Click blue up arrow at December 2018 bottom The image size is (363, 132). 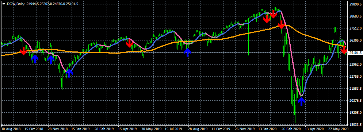[69, 73]
